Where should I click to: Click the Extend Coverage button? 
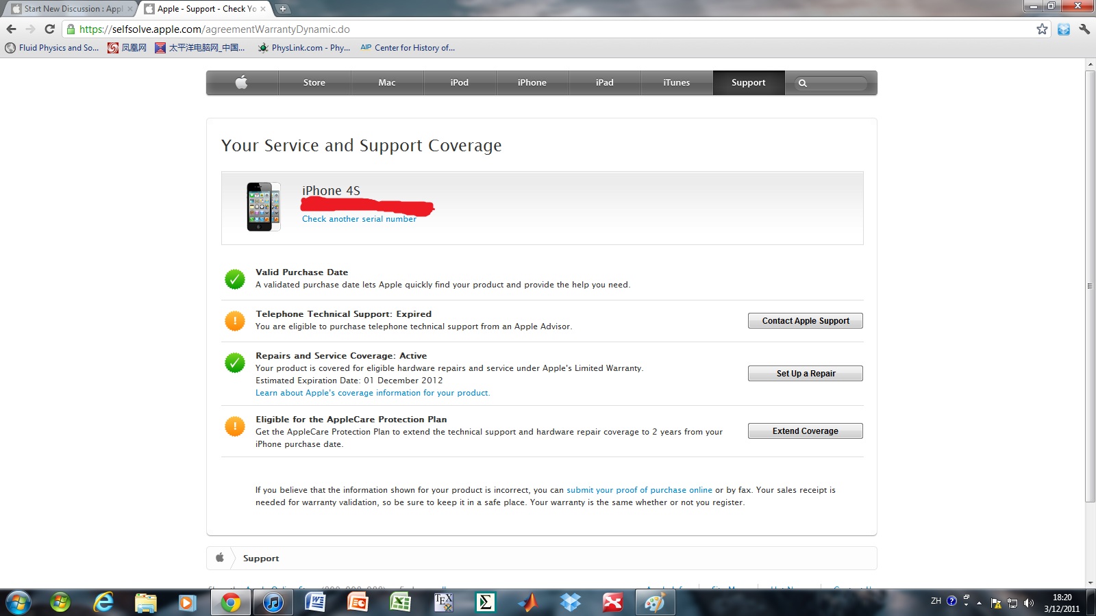pos(806,431)
